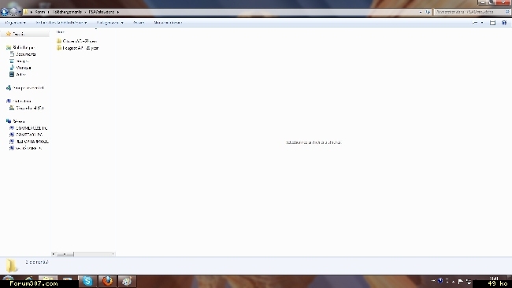Screen dimensions: 512x288
Task: Click the refresh button beside address bar
Action: point(428,12)
